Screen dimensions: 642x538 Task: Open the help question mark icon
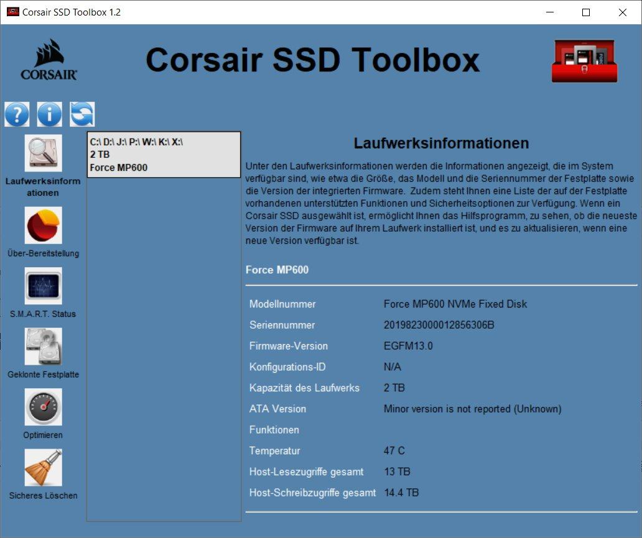click(x=17, y=114)
